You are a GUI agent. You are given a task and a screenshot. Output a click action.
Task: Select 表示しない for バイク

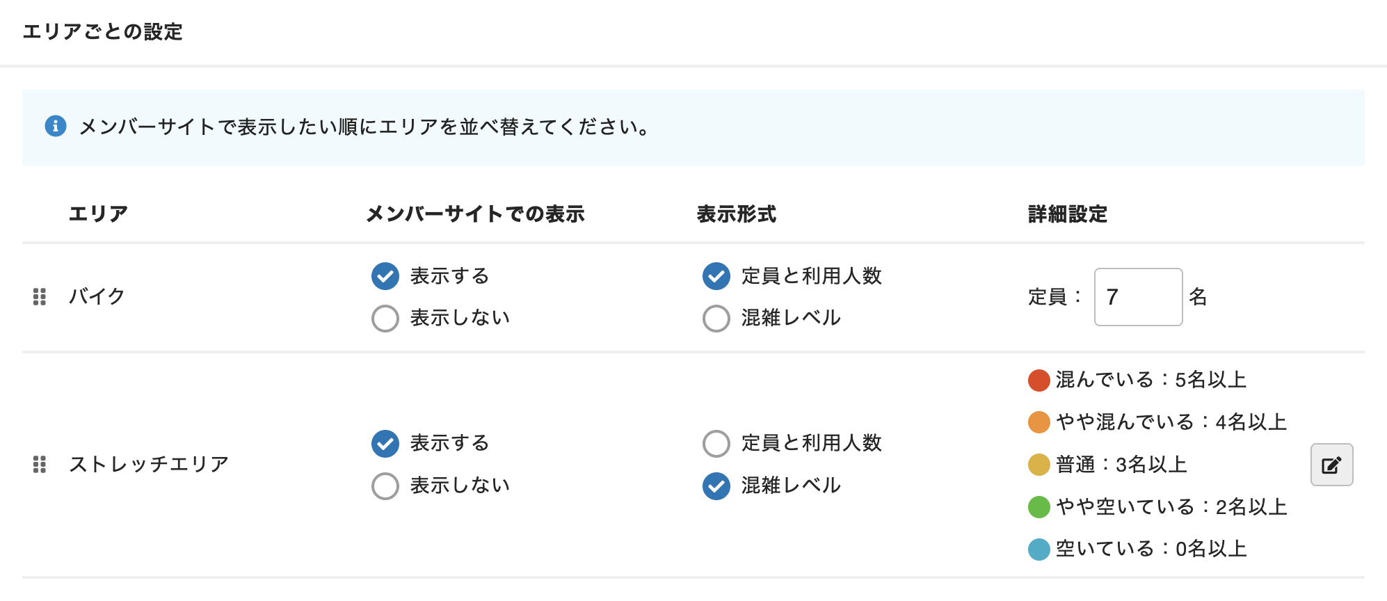pos(385,319)
